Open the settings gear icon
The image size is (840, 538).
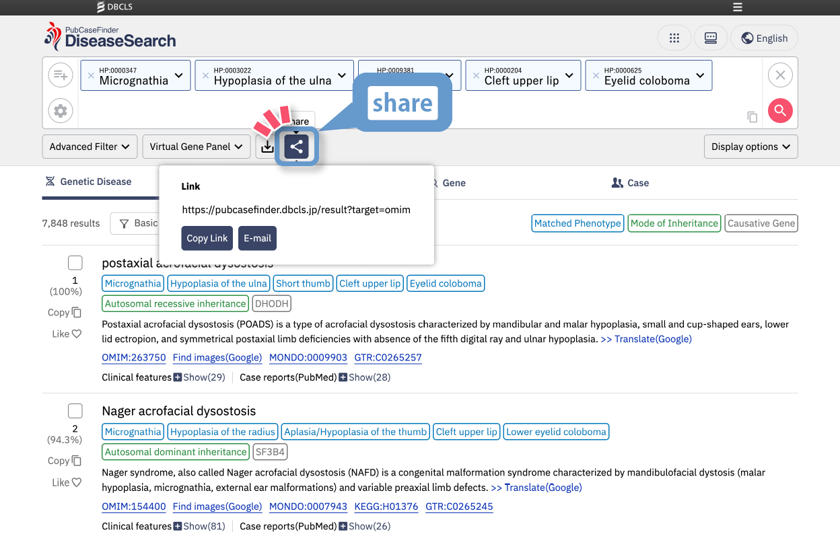tap(61, 111)
